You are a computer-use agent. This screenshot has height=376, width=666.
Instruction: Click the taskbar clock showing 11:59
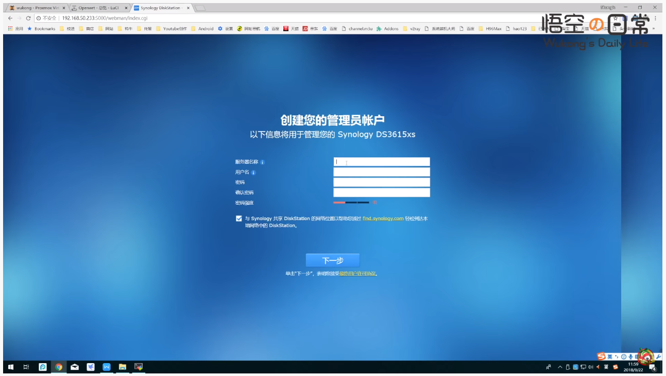(x=633, y=367)
